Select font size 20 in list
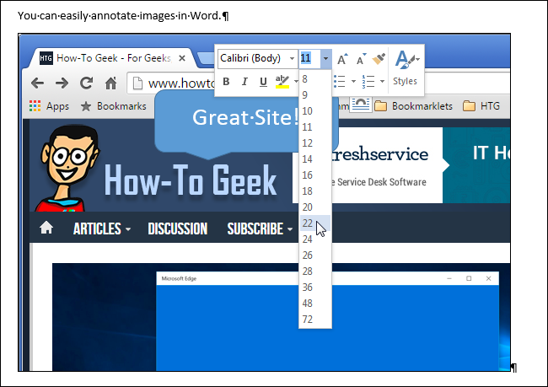The width and height of the screenshot is (548, 387). click(x=315, y=207)
